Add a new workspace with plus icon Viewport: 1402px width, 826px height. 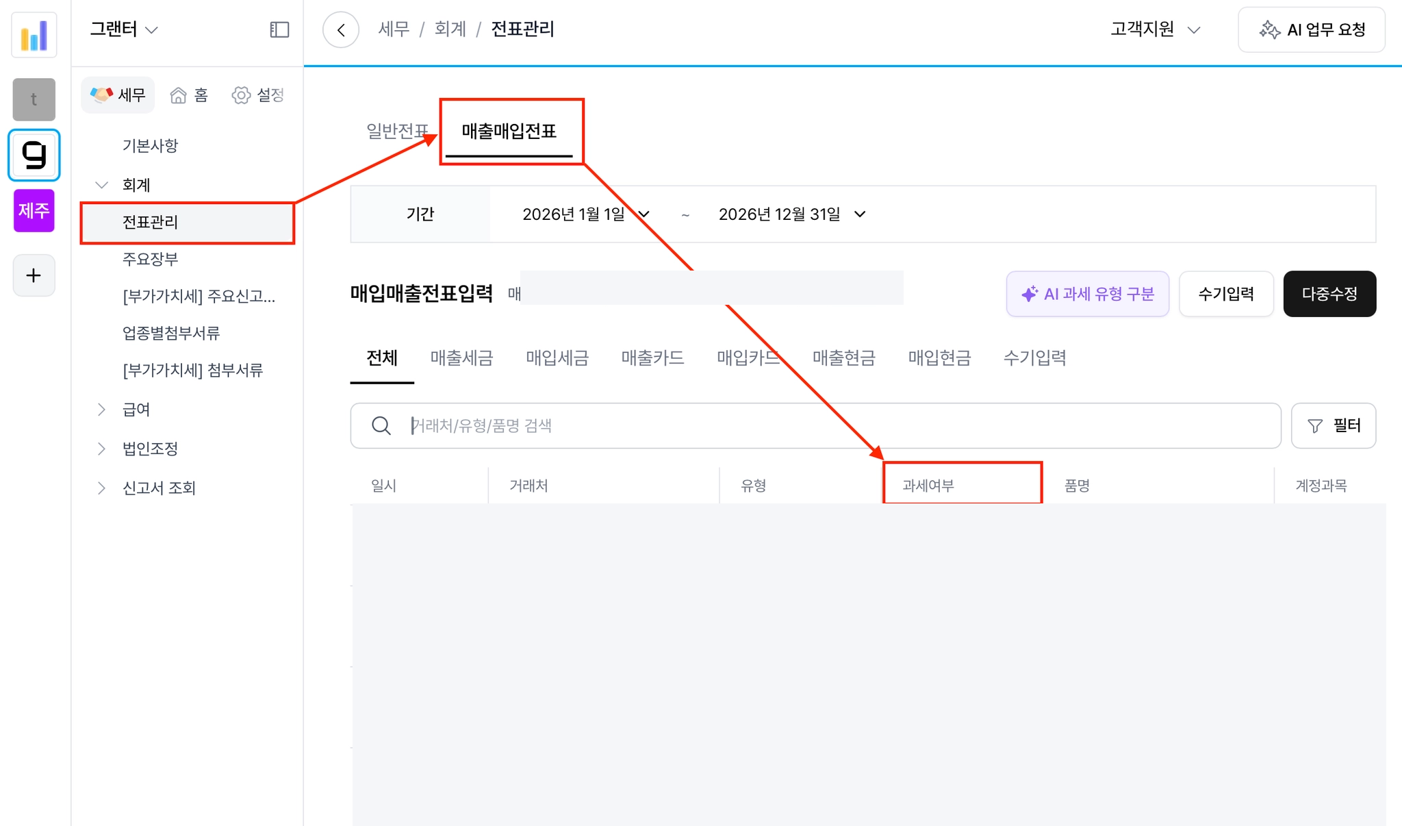tap(34, 275)
